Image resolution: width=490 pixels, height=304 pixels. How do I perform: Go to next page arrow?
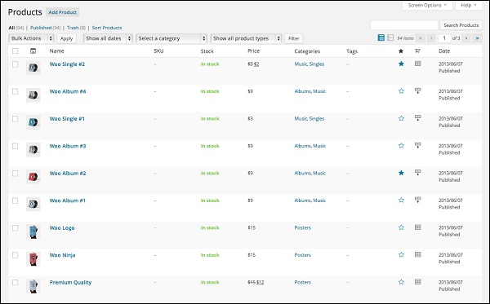(466, 38)
